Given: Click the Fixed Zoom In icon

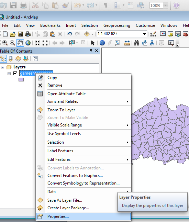Looking at the screenshot, I should click(x=37, y=43).
